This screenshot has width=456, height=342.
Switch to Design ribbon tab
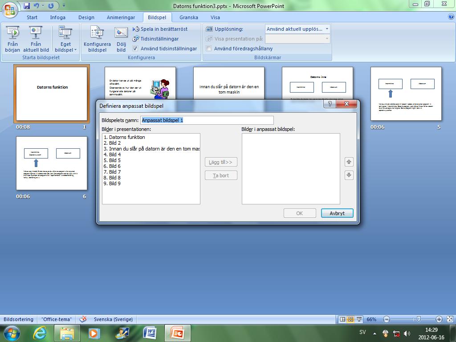86,17
